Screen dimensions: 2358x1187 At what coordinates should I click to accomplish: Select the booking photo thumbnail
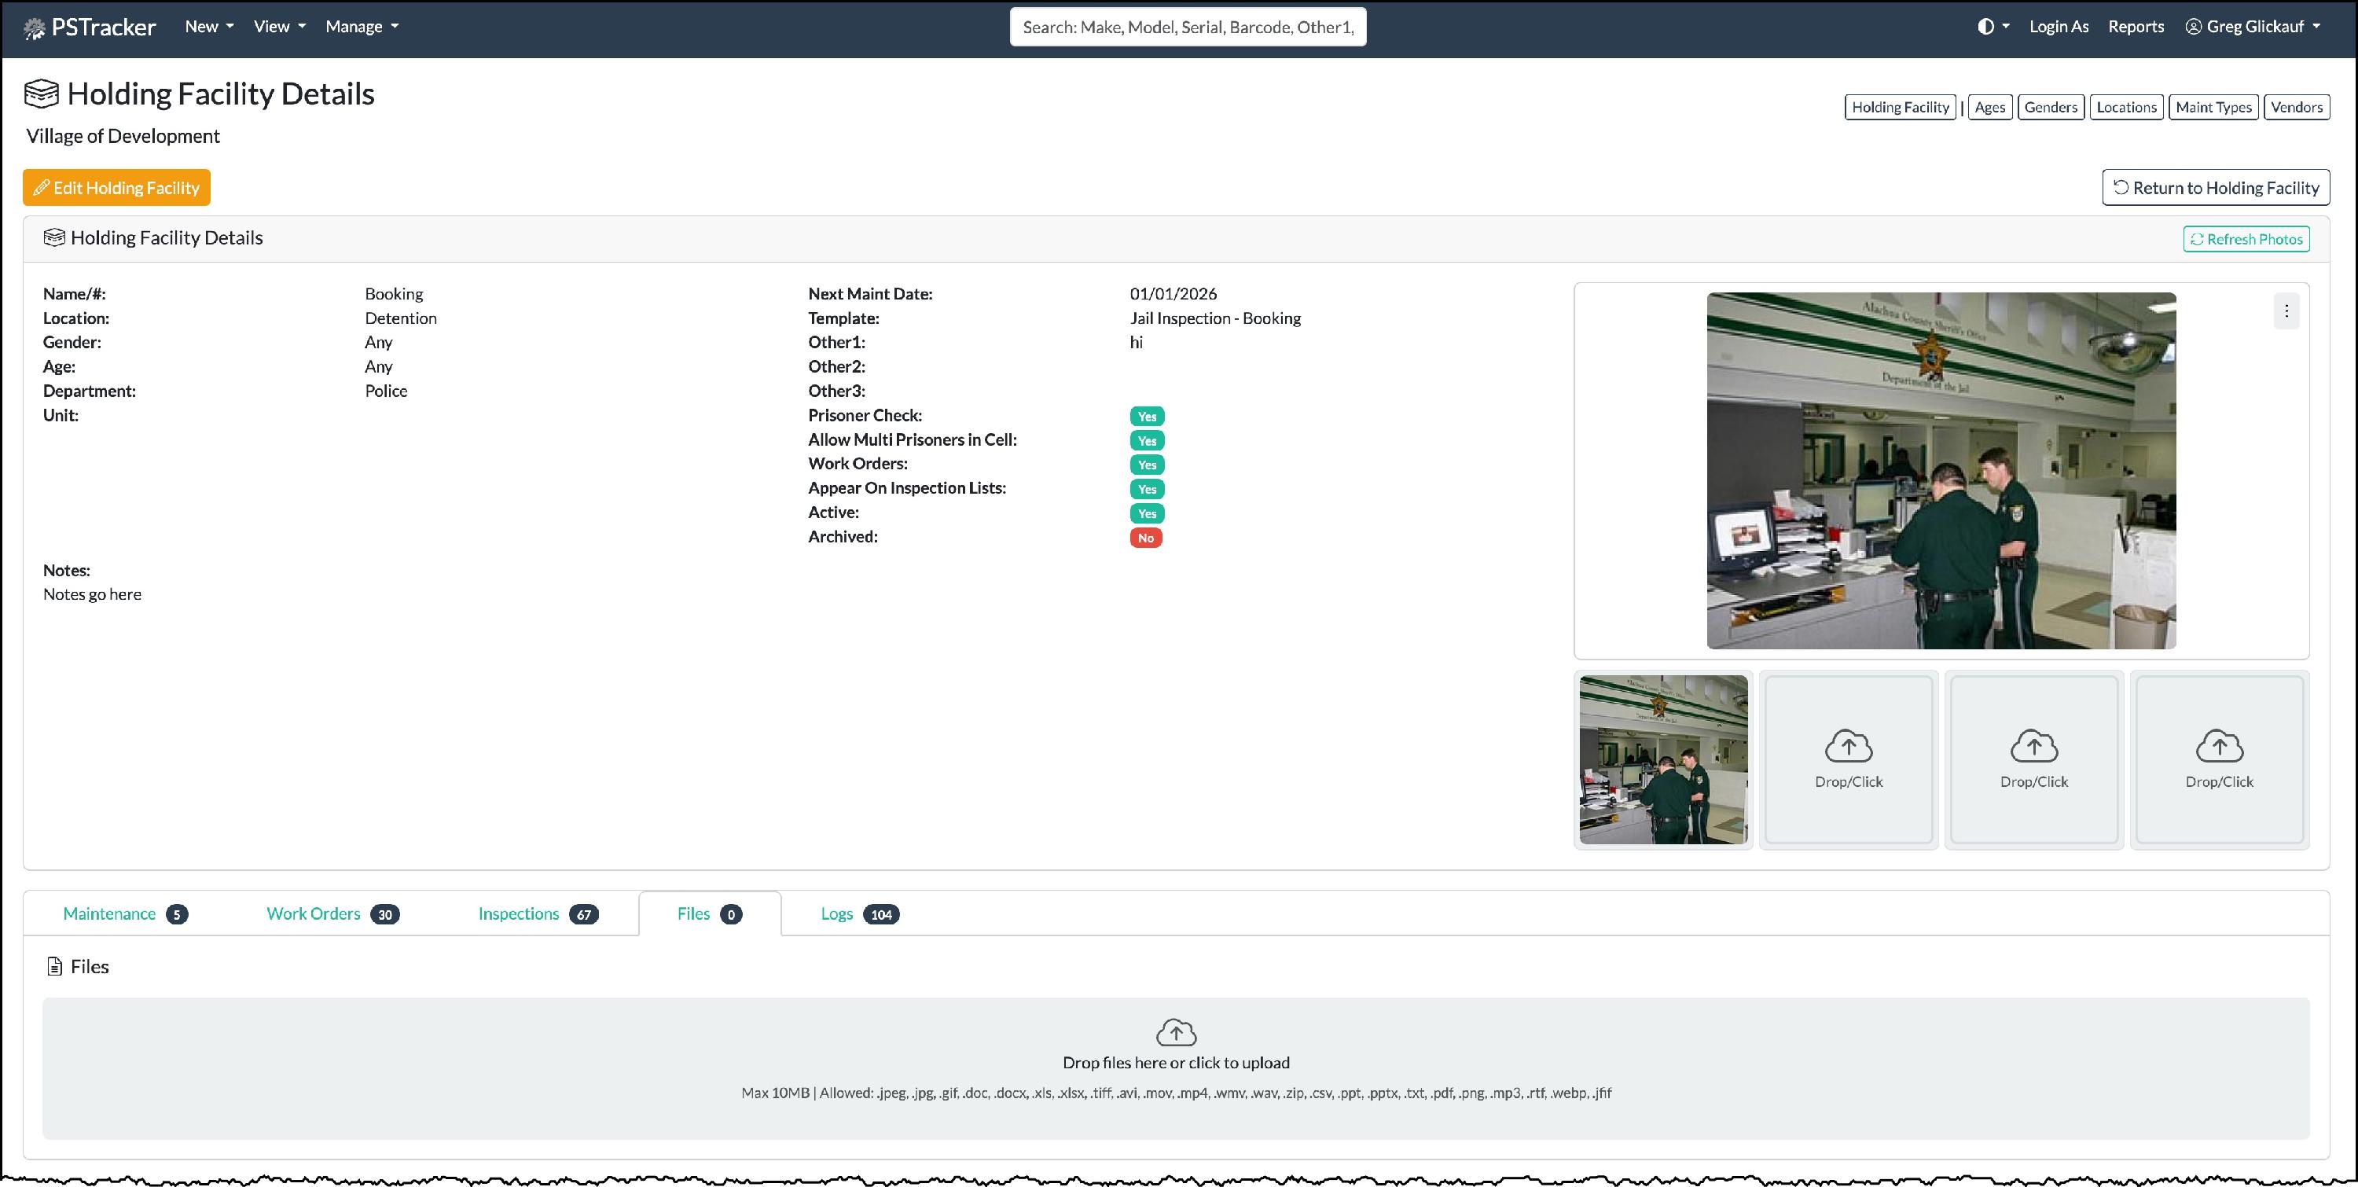point(1662,759)
